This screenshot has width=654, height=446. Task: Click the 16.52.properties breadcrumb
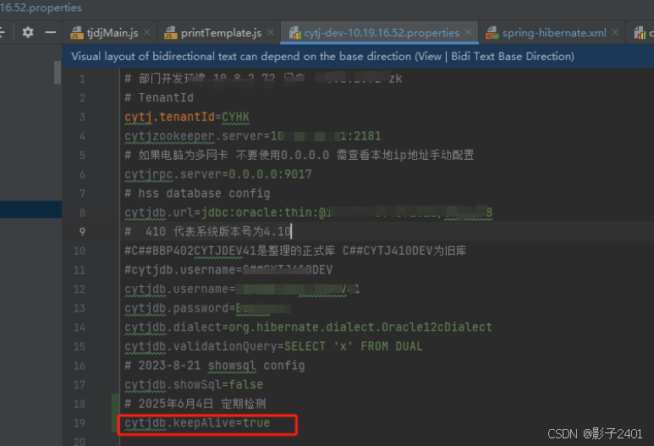click(41, 8)
